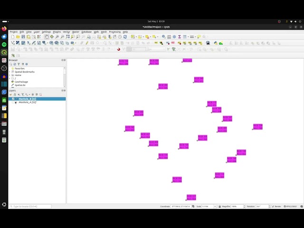This screenshot has width=304, height=228.
Task: Select the SpatiaLite item in Browser
Action: point(20,85)
